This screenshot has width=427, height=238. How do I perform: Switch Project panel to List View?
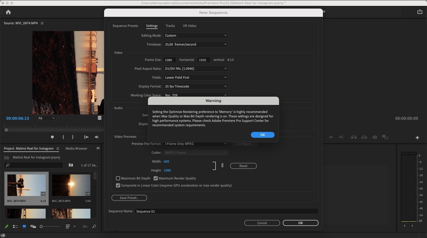coord(15,226)
